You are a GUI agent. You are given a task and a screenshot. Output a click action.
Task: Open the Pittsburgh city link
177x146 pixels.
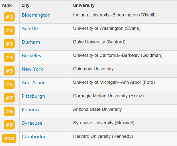tap(33, 96)
